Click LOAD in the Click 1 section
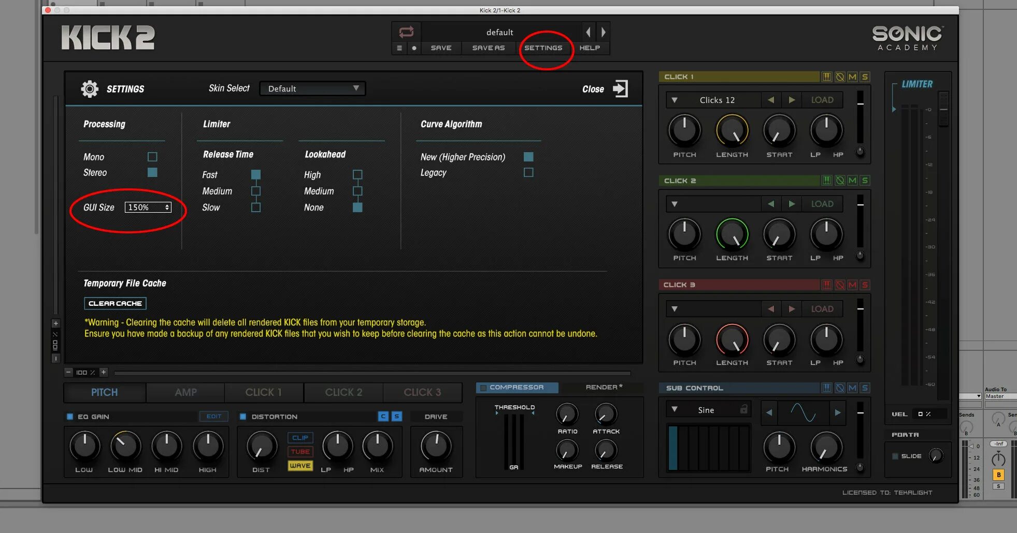The height and width of the screenshot is (533, 1017). 822,100
